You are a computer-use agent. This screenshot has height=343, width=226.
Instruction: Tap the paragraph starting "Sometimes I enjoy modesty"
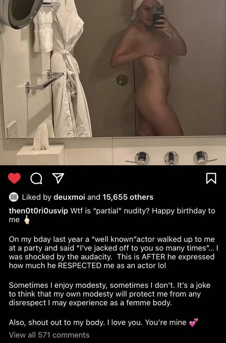click(x=109, y=294)
